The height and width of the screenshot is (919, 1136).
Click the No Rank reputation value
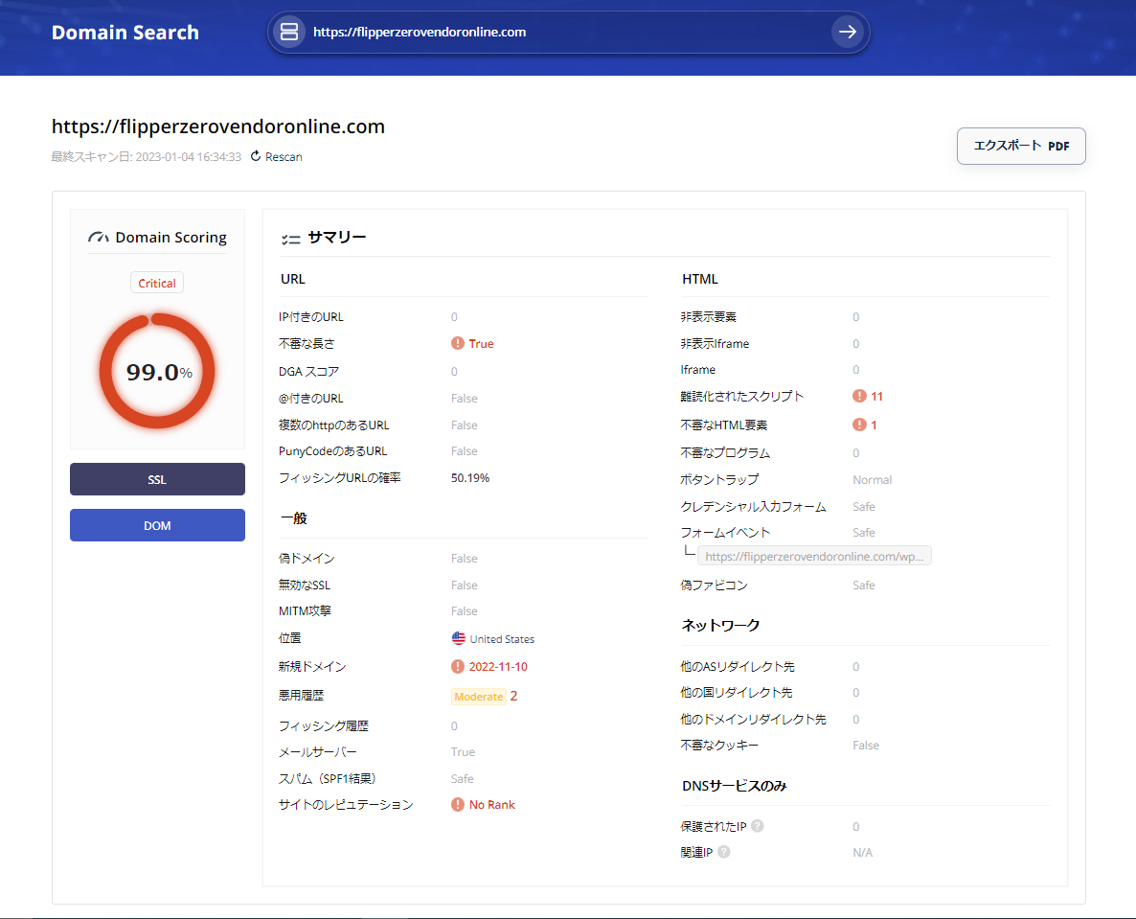(492, 805)
